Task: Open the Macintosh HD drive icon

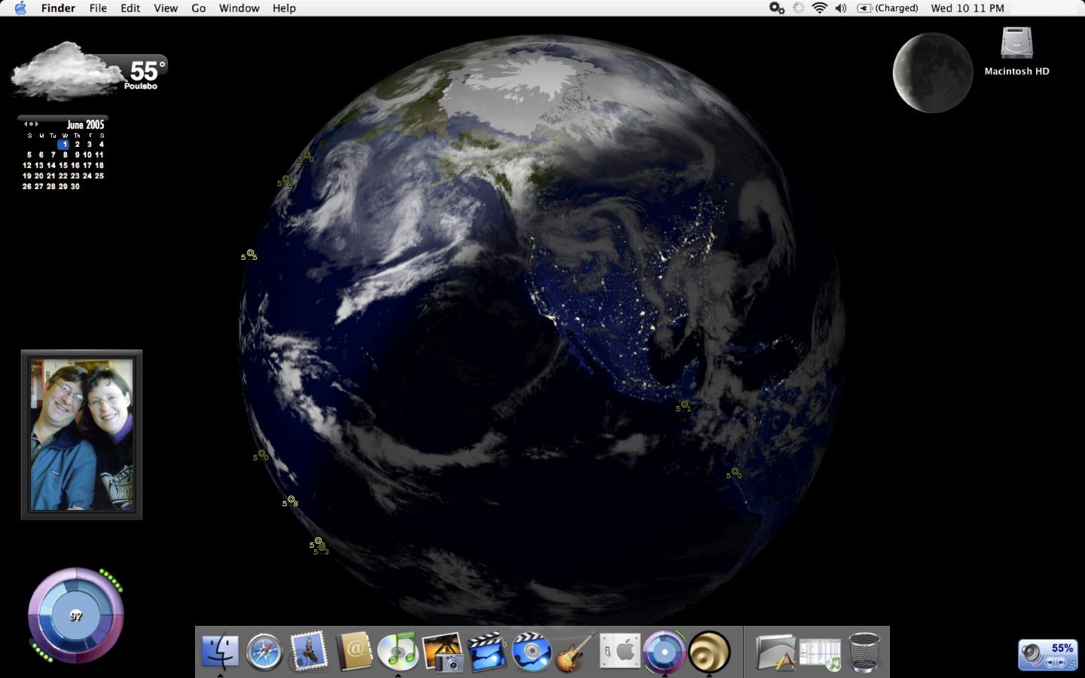Action: pos(1016,44)
